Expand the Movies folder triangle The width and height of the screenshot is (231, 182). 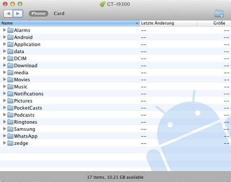tap(4, 79)
